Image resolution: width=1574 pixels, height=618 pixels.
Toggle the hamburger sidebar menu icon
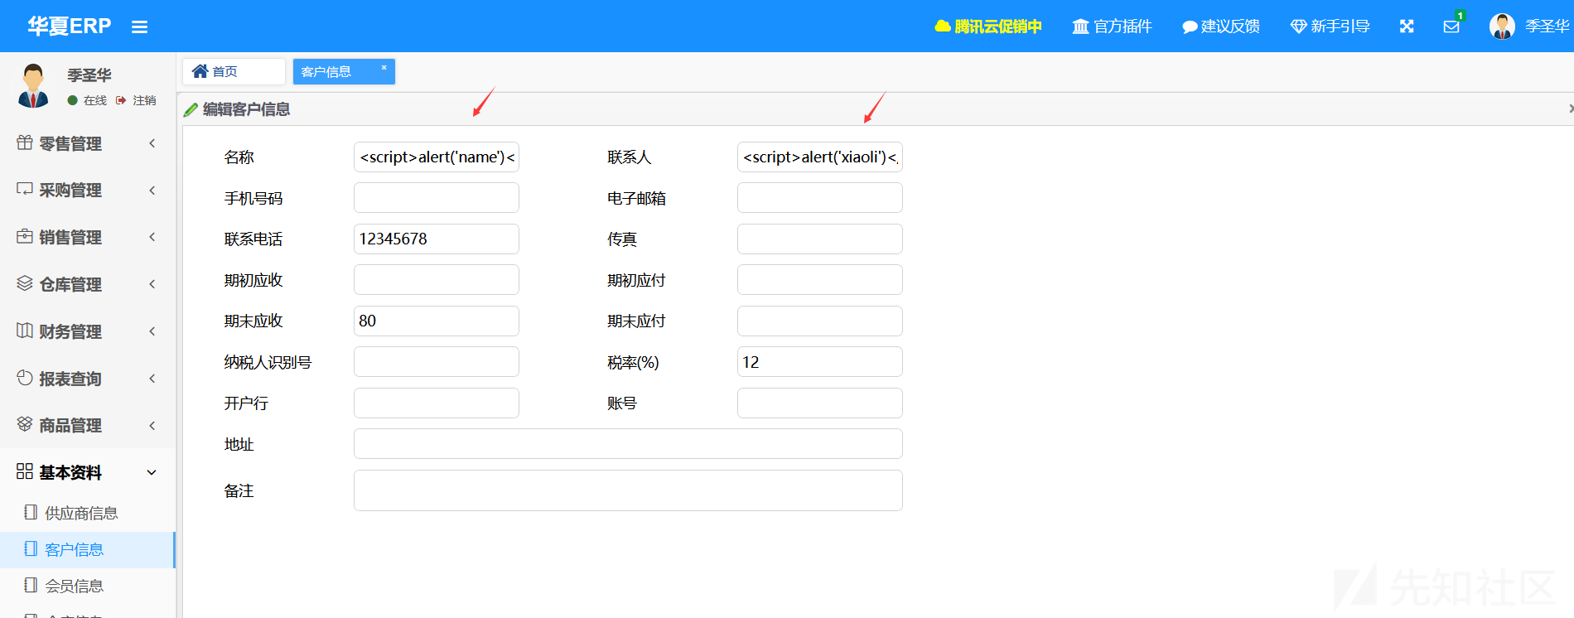139,27
